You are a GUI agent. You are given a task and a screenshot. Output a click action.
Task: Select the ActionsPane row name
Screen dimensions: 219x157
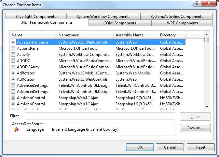coord(28,48)
